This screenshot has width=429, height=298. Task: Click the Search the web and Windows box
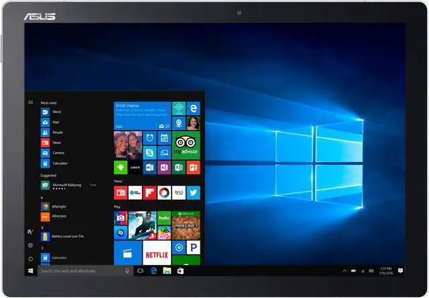point(85,271)
